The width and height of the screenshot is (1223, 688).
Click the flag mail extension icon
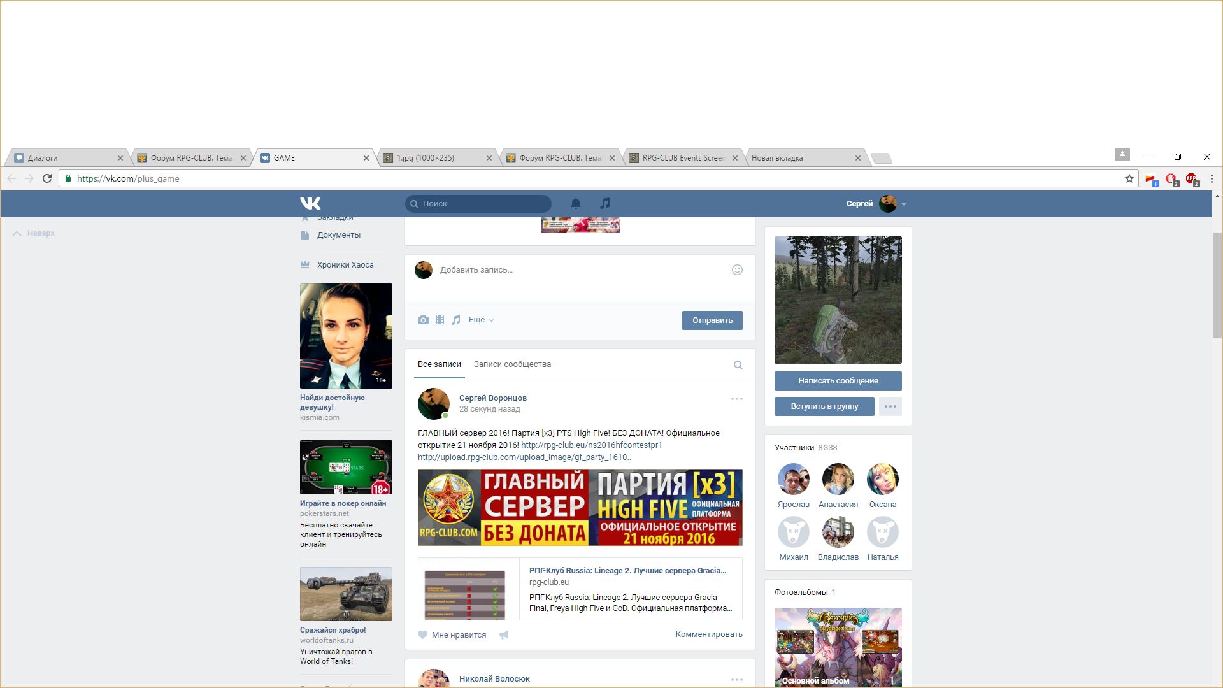coord(1151,179)
